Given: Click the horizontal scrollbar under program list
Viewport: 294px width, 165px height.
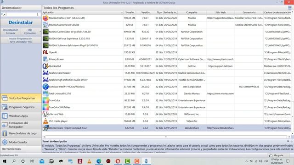Looking at the screenshot, I should 166,137.
